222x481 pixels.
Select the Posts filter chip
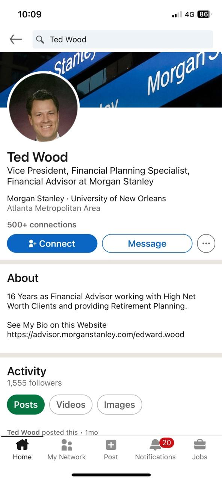26,405
